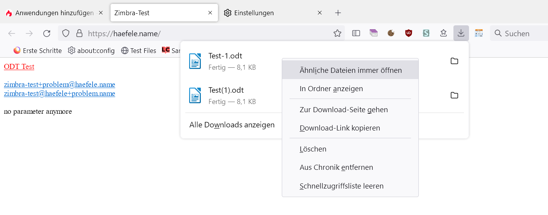Viewport: 548px width, 215px height.
Task: Select 'Ähnliche Dateien immer öffnen'
Action: (x=350, y=70)
